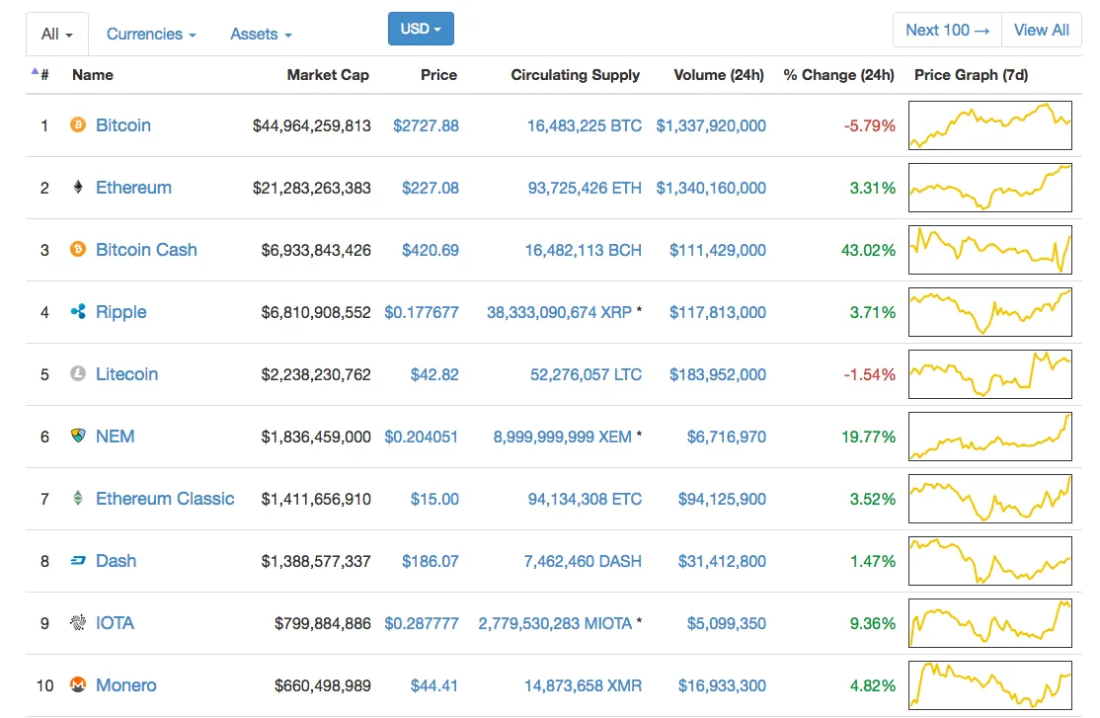1100x718 pixels.
Task: Click NEM change 19.77%
Action: click(869, 437)
